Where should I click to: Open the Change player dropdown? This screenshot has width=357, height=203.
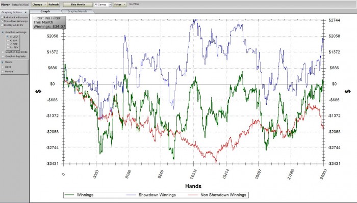[39, 5]
